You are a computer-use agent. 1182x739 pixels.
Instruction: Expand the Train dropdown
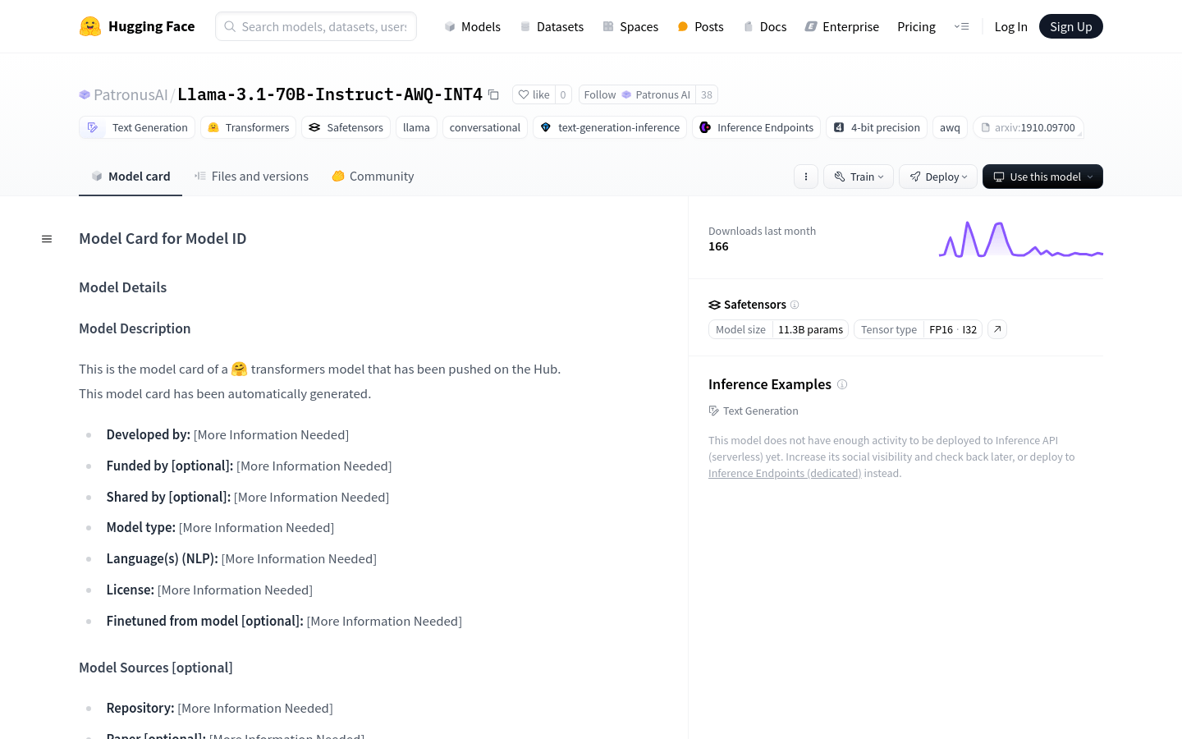tap(859, 177)
